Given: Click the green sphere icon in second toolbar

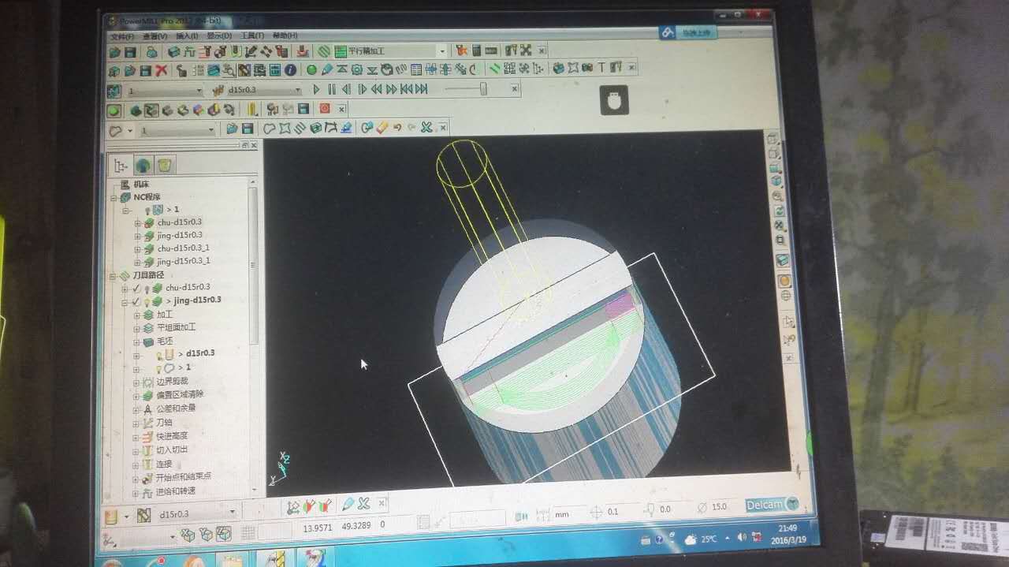Looking at the screenshot, I should pyautogui.click(x=311, y=69).
